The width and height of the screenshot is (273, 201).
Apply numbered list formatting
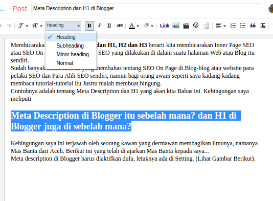point(233,26)
